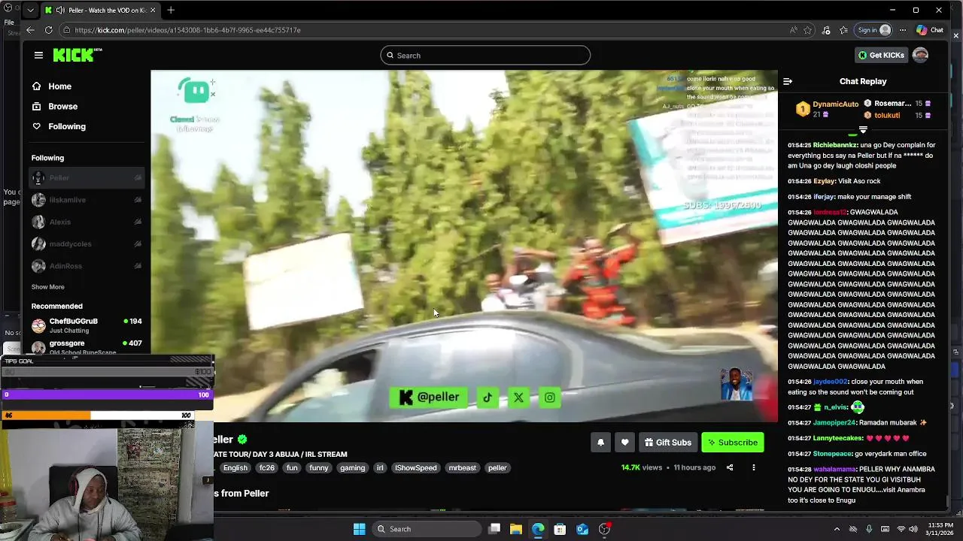
Task: Toggle the heart follow button
Action: coord(624,443)
